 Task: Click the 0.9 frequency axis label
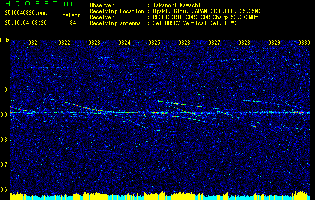5,115
